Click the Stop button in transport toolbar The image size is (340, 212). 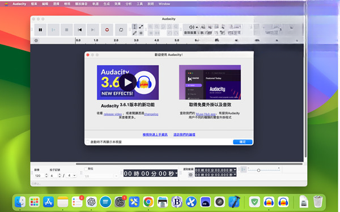coord(67,29)
